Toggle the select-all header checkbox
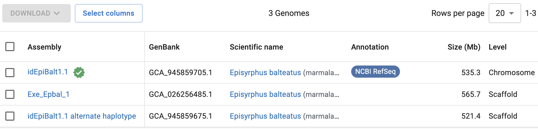The image size is (538, 129). 10,47
